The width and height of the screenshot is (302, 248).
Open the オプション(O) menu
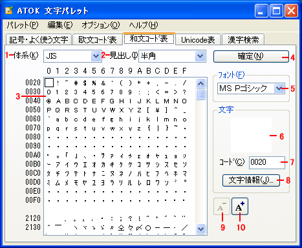(100, 25)
